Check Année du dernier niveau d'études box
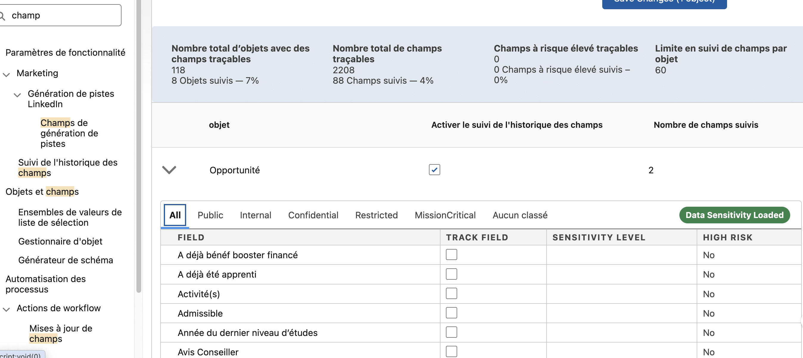 point(451,332)
